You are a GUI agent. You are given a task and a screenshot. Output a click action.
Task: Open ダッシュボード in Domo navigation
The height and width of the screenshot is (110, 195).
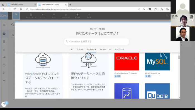pos(31,16)
